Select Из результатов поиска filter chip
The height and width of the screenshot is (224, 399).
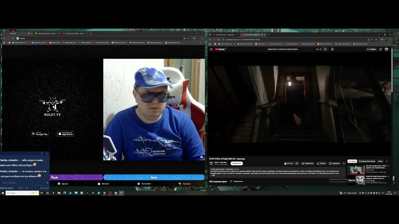367,161
